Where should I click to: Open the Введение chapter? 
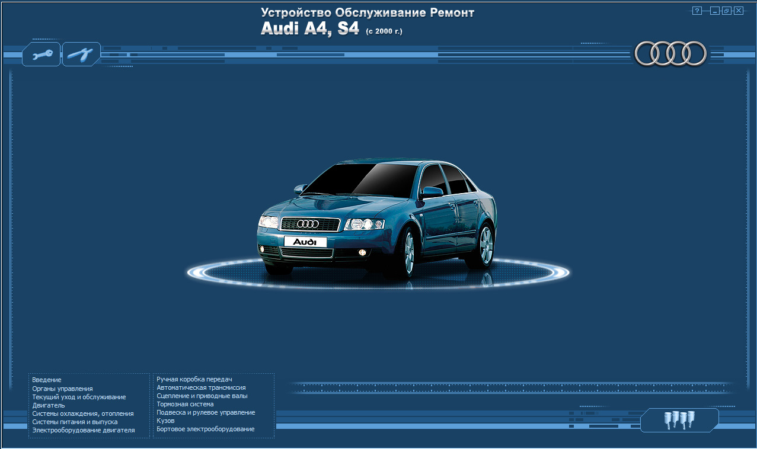(x=47, y=380)
